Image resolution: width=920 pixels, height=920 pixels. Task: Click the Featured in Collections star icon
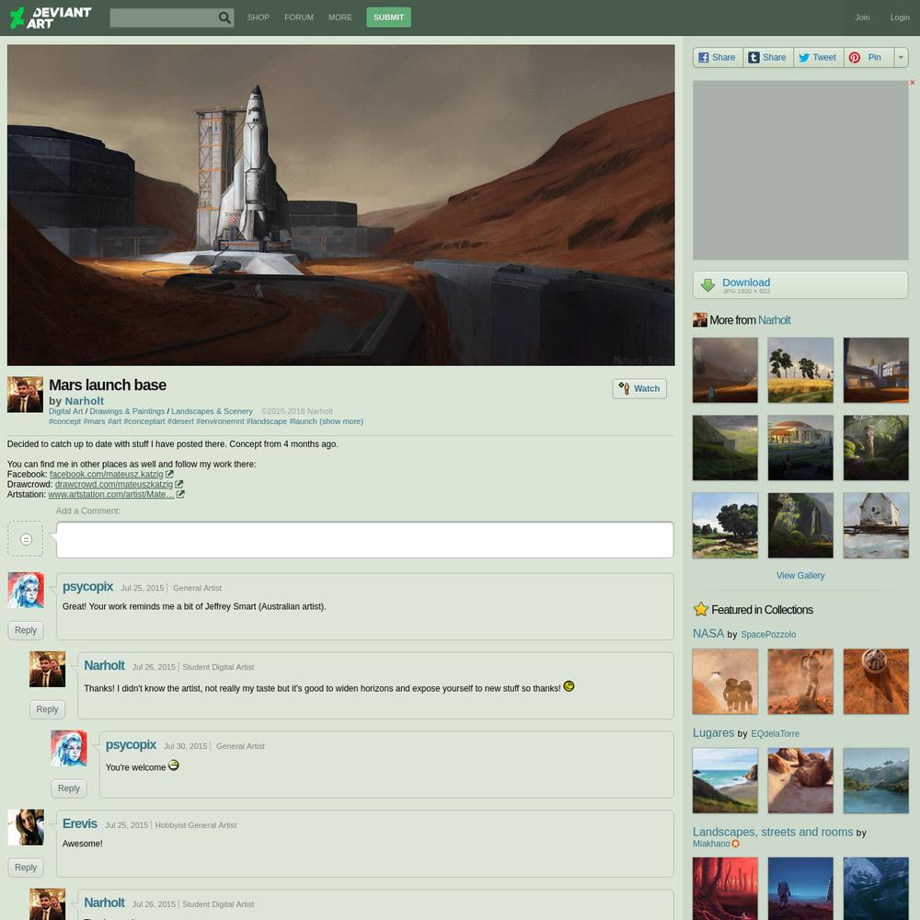pos(700,609)
